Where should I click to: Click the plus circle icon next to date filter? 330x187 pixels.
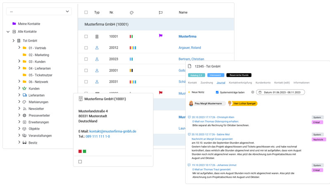[252, 92]
